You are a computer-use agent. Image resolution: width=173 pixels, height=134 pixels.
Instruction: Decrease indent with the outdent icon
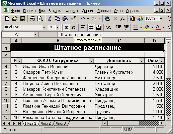point(118,27)
